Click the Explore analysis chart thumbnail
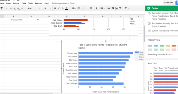 click(163, 80)
